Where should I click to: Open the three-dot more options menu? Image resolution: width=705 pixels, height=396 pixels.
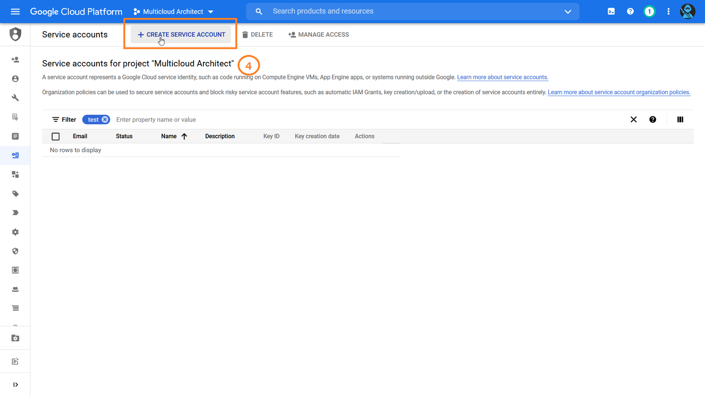(x=669, y=12)
